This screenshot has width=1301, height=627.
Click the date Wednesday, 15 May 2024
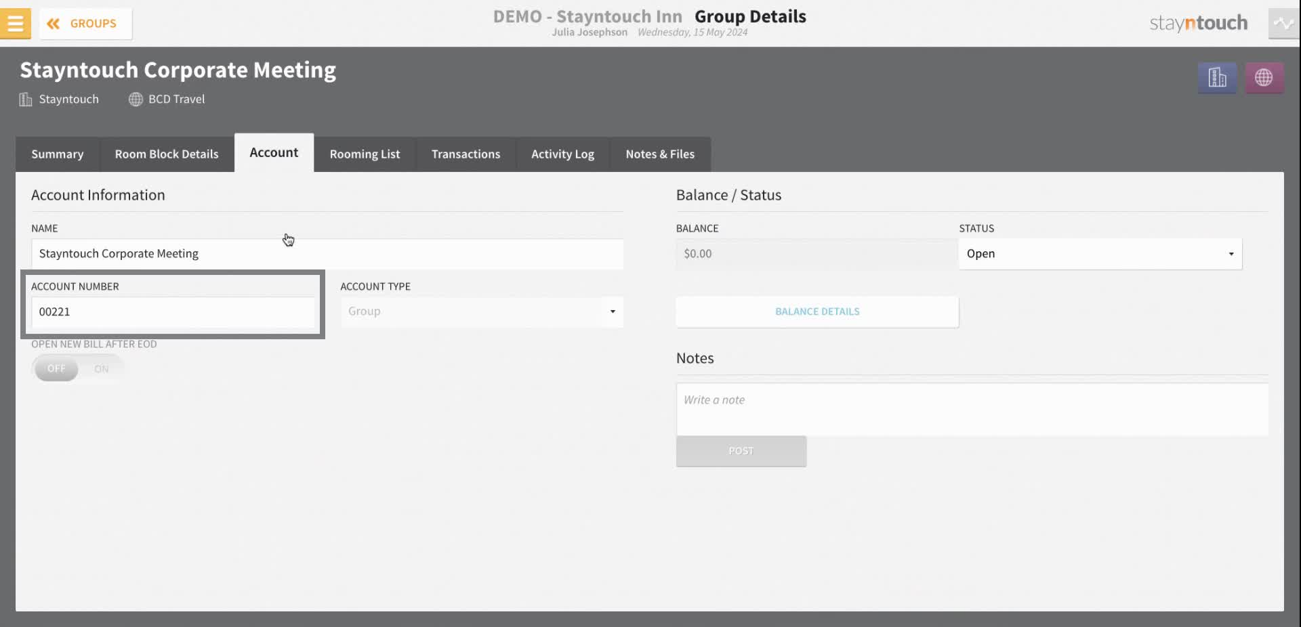point(693,33)
